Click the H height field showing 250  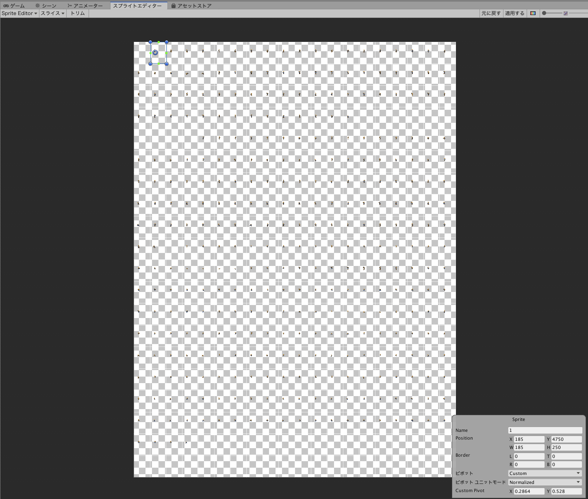click(566, 447)
